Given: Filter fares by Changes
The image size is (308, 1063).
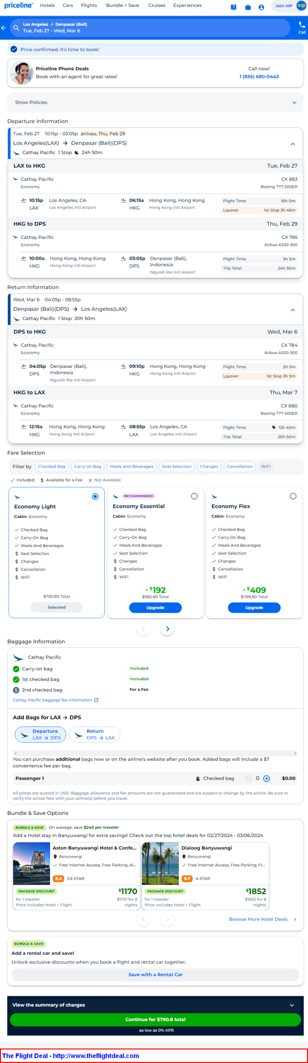Looking at the screenshot, I should (x=209, y=466).
